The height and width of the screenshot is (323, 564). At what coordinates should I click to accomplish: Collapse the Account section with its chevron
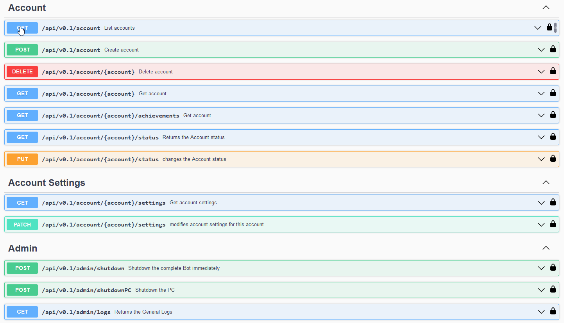(x=546, y=7)
